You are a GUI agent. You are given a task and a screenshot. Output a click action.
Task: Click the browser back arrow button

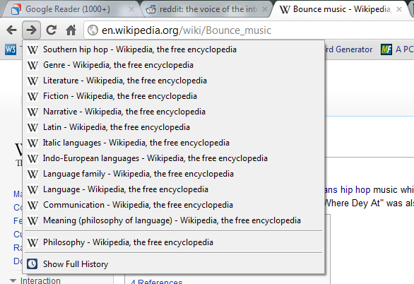click(11, 30)
